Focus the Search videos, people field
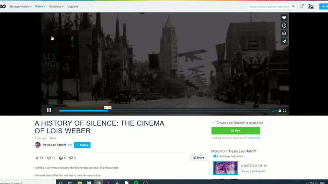Image resolution: width=328 pixels, height=184 pixels. point(270,6)
